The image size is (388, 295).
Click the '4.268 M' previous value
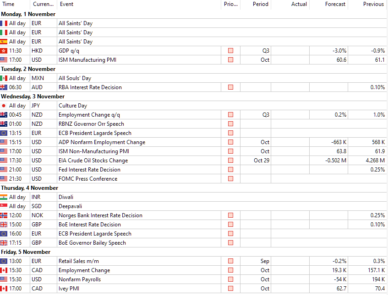coord(375,161)
